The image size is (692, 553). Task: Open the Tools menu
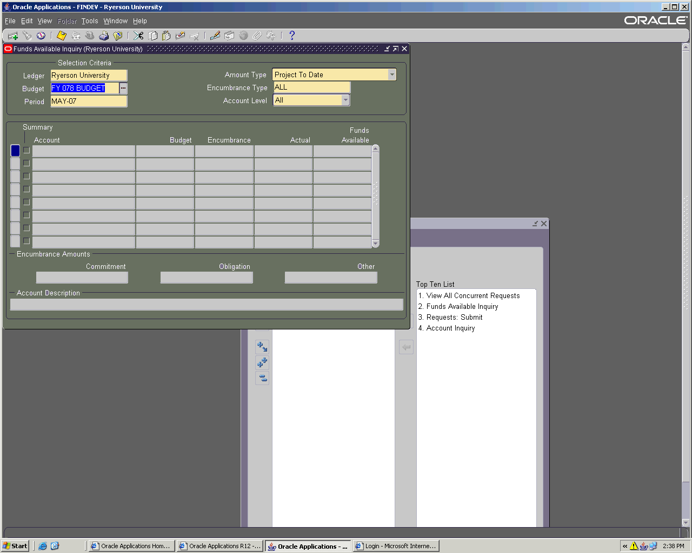point(90,21)
